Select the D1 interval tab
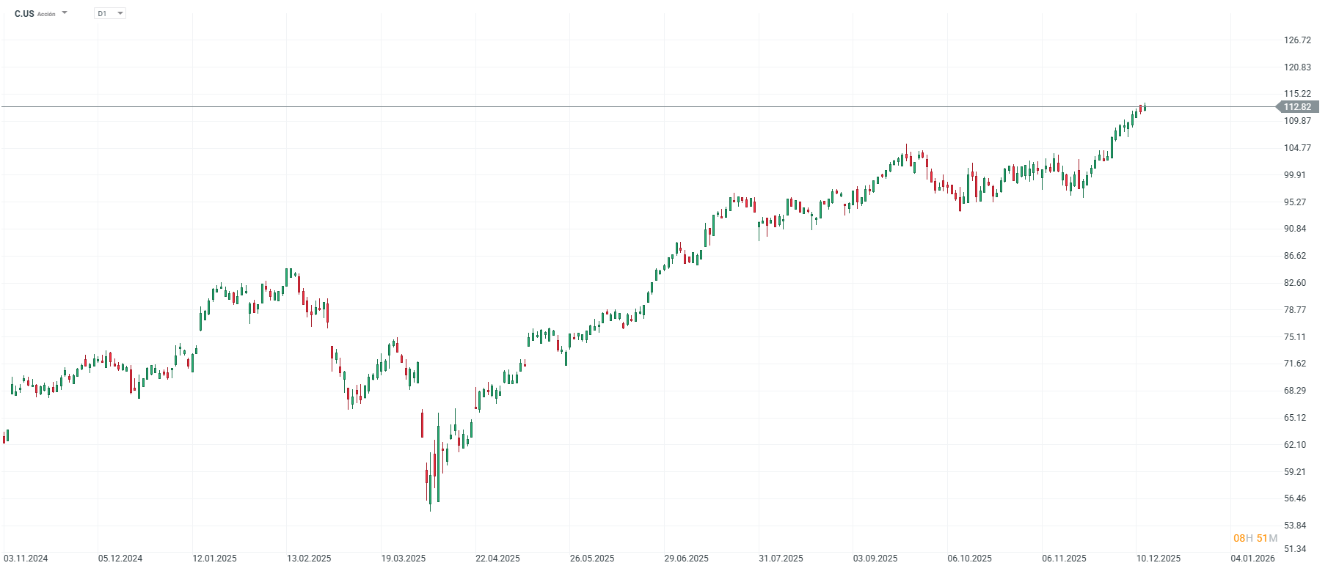This screenshot has width=1328, height=571. click(103, 12)
